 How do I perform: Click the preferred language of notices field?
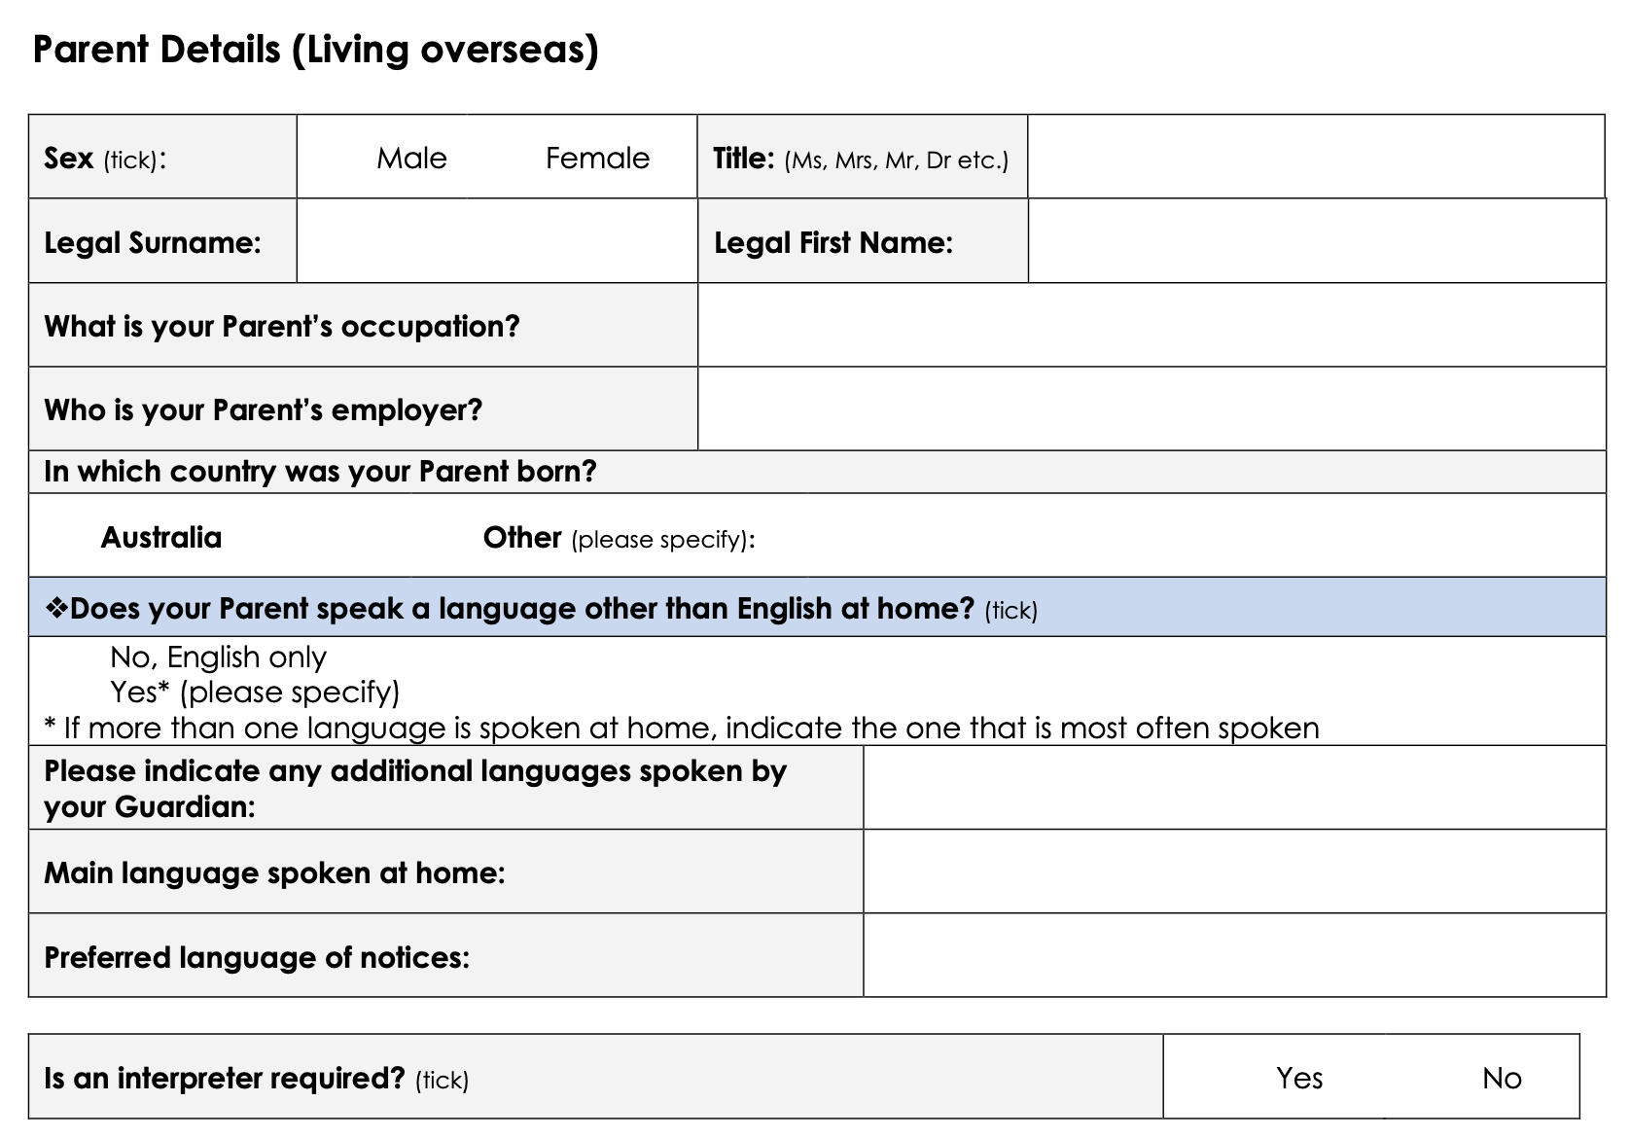1233,955
